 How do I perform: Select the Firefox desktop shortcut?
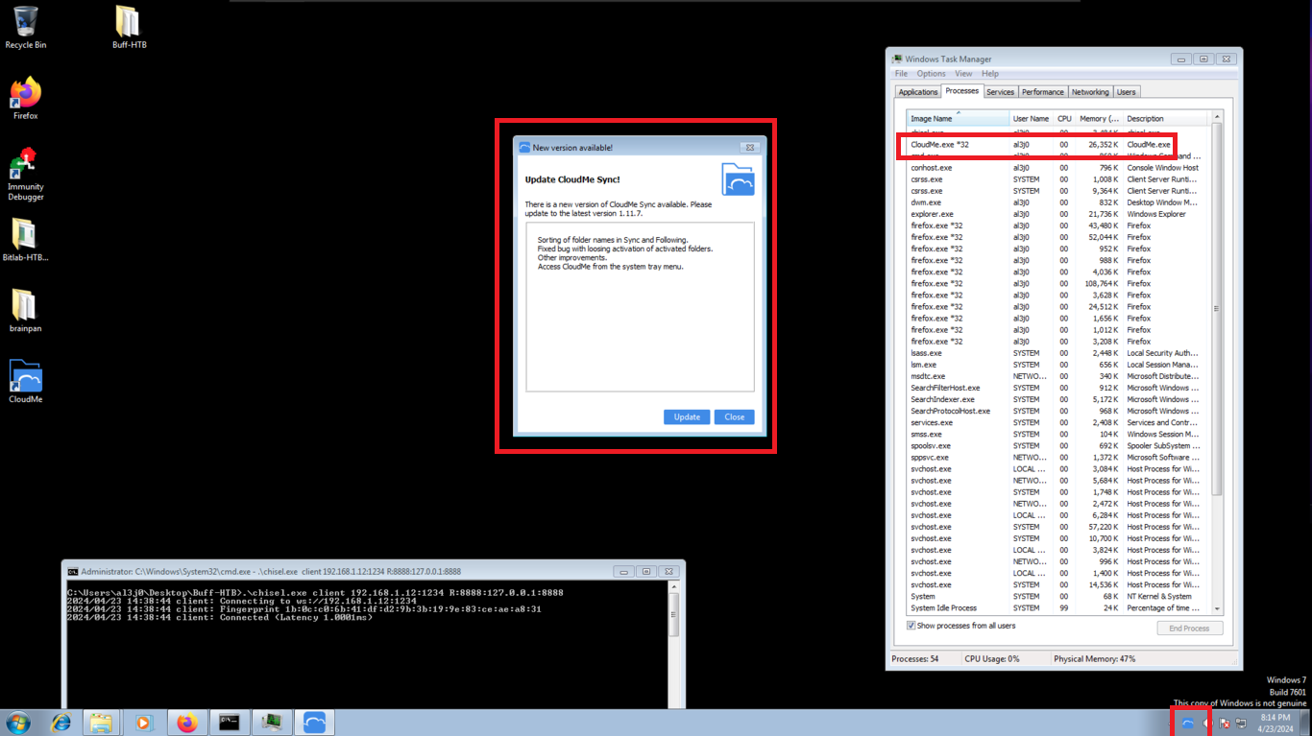tap(26, 98)
